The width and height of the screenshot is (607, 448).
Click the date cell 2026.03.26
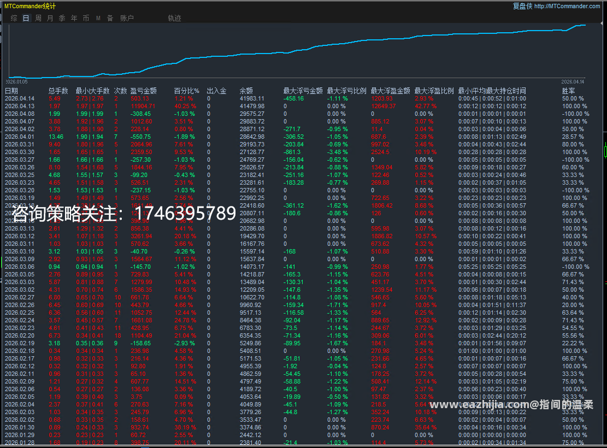20,167
